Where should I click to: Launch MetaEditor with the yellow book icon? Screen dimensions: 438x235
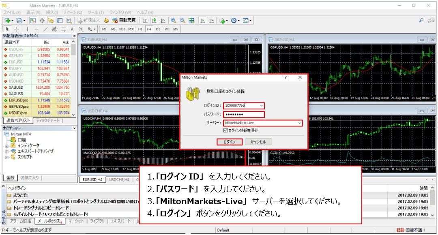tap(106, 20)
